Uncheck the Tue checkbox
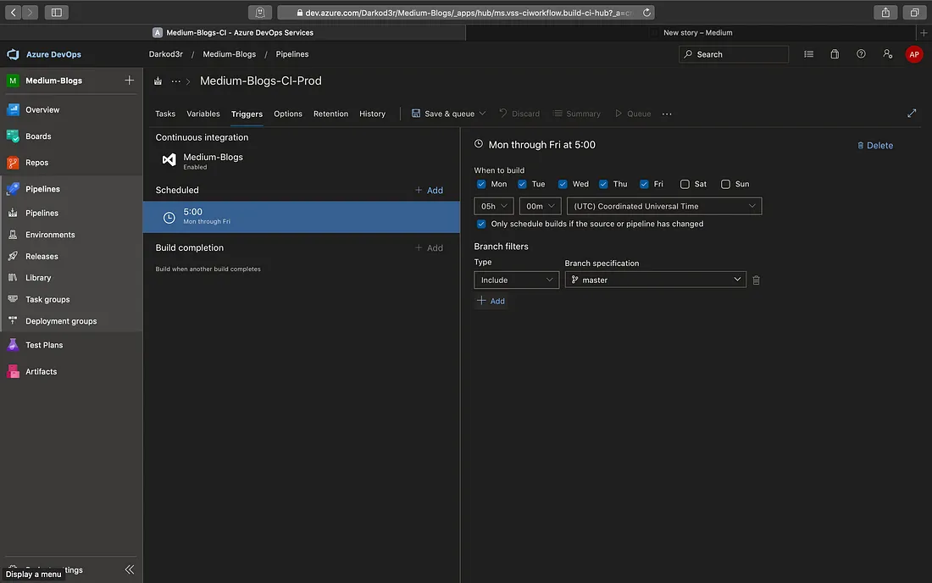 point(522,184)
